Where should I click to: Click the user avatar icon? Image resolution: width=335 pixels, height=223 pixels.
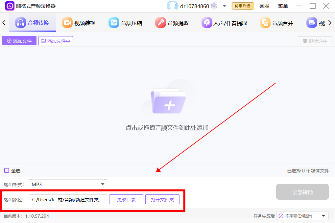[172, 6]
